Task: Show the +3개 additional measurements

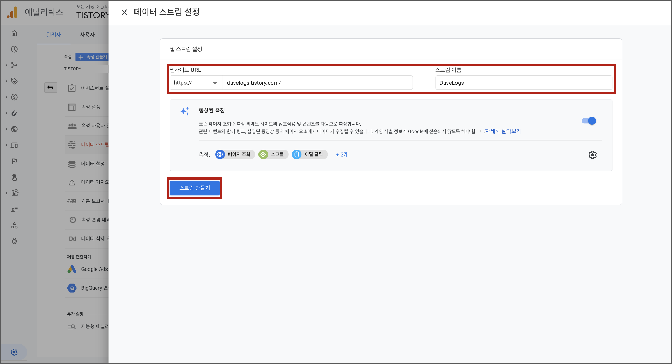Action: (342, 154)
